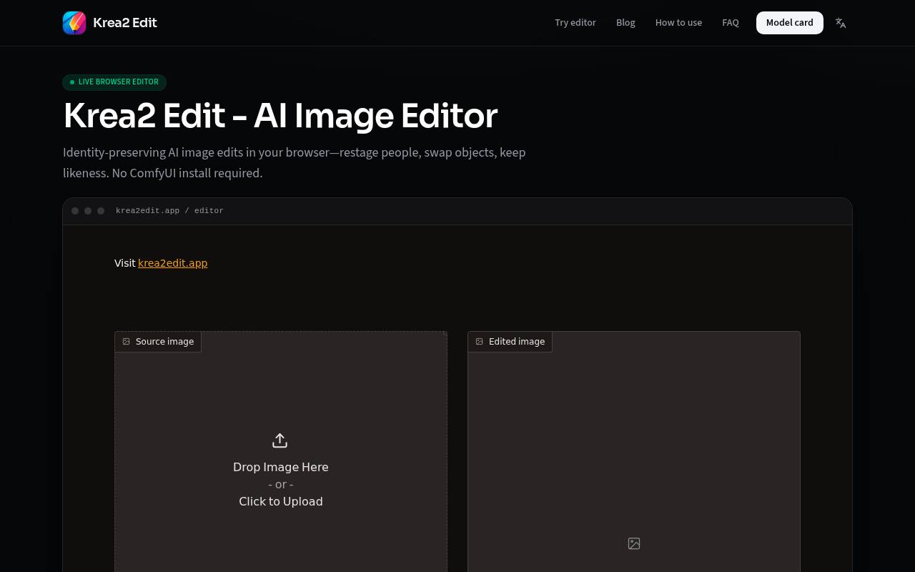This screenshot has height=572, width=915.
Task: Go to the Blog page
Action: [x=625, y=23]
